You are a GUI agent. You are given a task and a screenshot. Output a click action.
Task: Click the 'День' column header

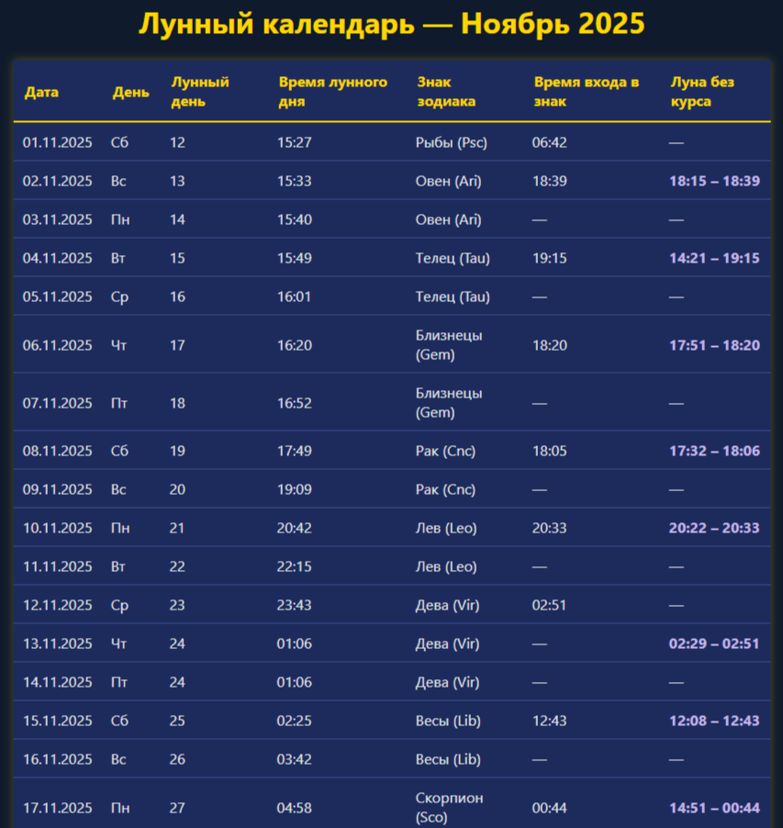pyautogui.click(x=131, y=92)
